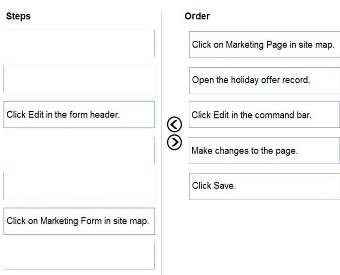The width and height of the screenshot is (340, 275).
Task: Select 'Click Edit in the command bar' item
Action: 265,115
